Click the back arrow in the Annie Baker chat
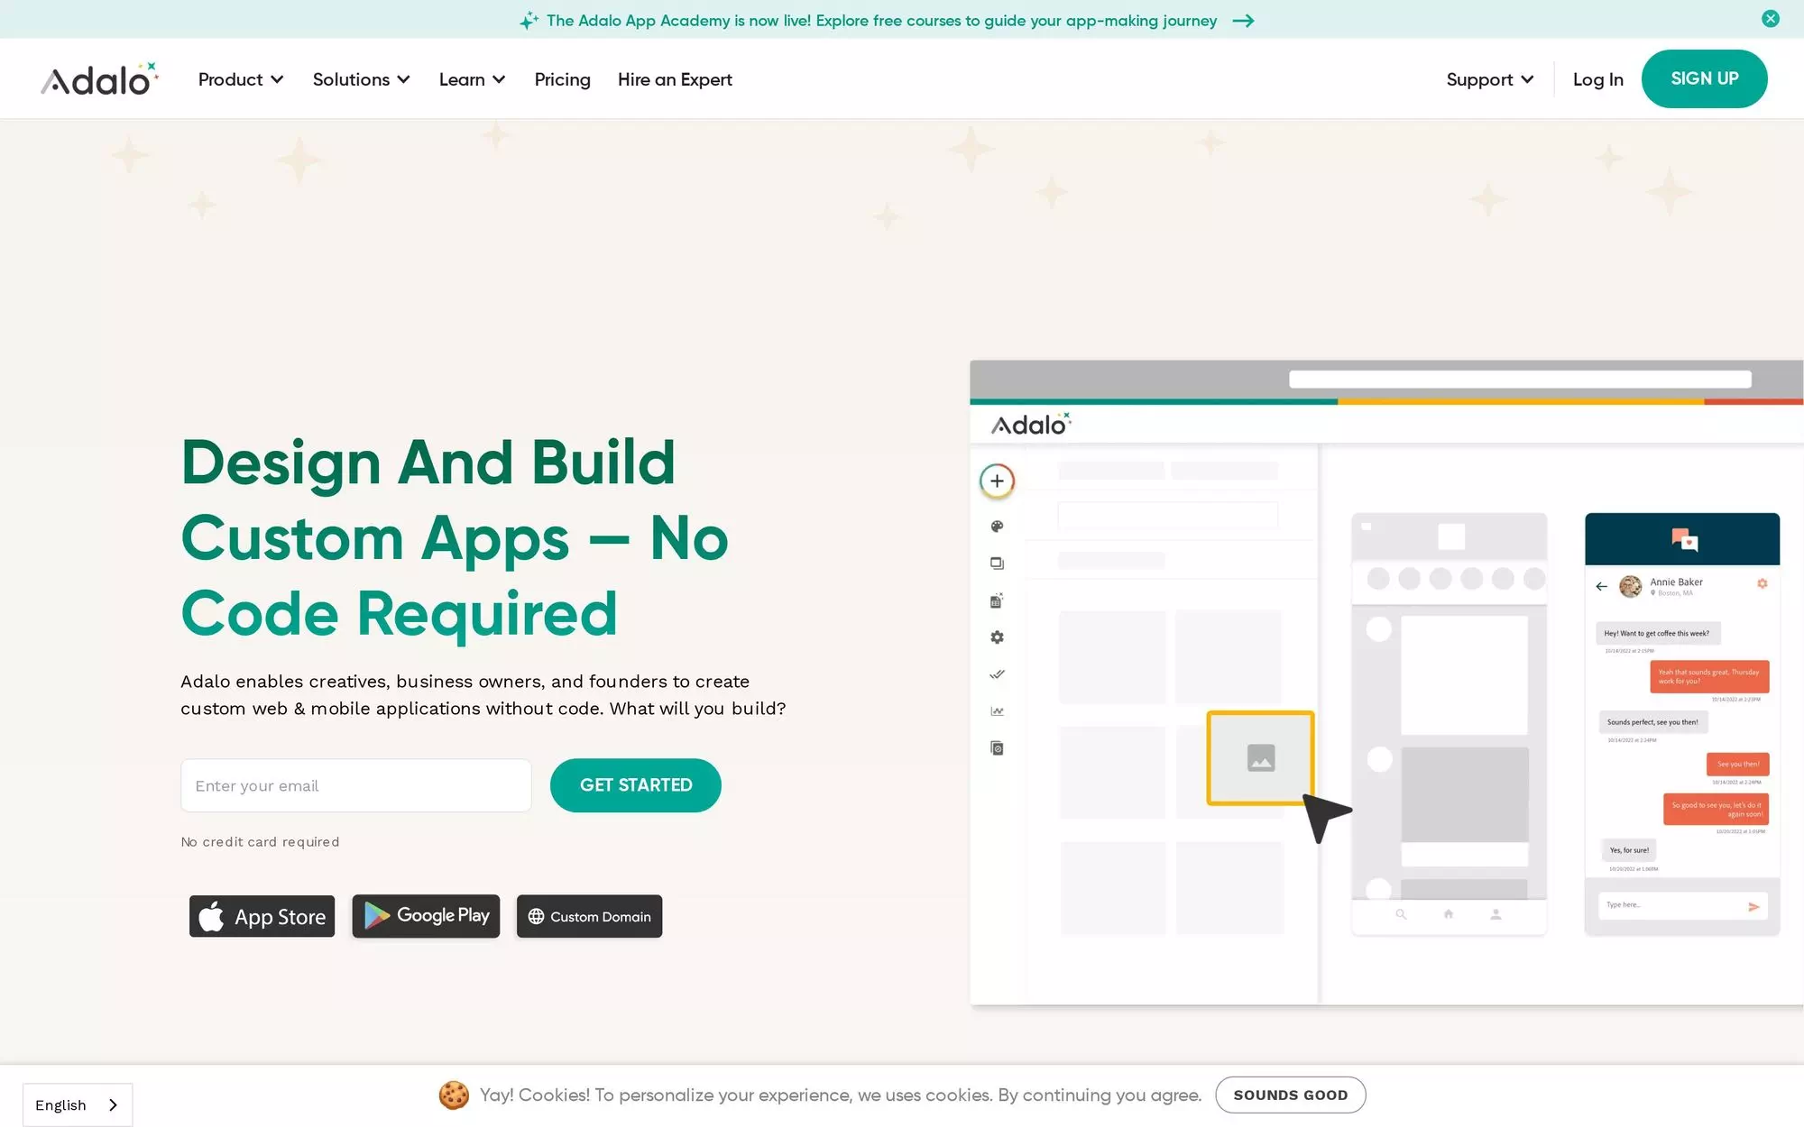1804x1127 pixels. point(1601,586)
